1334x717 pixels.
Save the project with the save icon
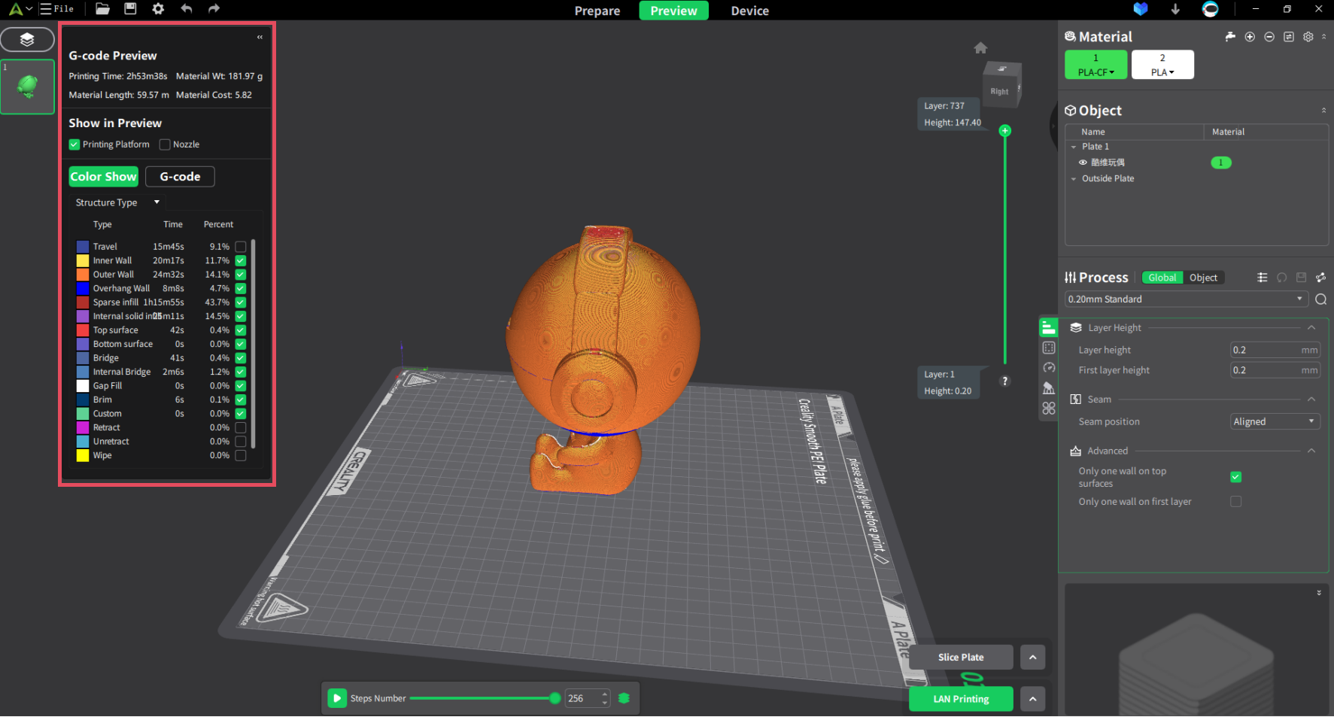click(x=129, y=8)
